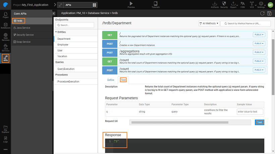Image resolution: width=275 pixels, height=154 pixels.
Task: Open the Databases sidebar icon
Action: pos(5,26)
